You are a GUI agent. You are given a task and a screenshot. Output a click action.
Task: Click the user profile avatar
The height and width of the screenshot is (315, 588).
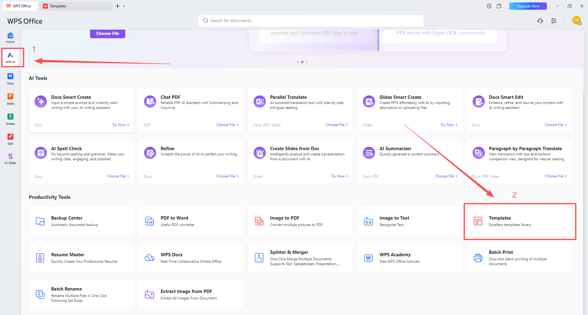(x=576, y=20)
